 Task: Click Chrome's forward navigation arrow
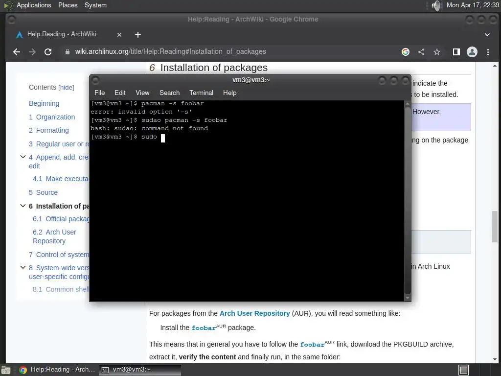click(x=32, y=52)
